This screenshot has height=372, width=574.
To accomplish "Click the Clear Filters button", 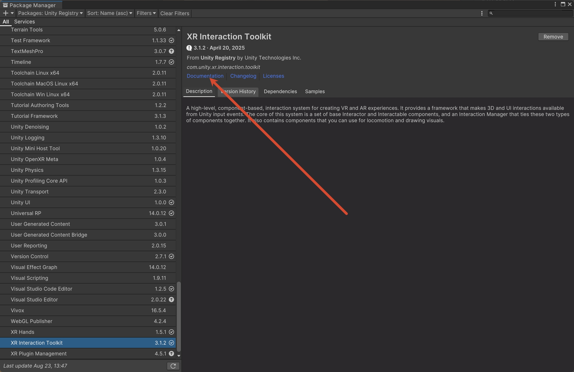I will (175, 13).
